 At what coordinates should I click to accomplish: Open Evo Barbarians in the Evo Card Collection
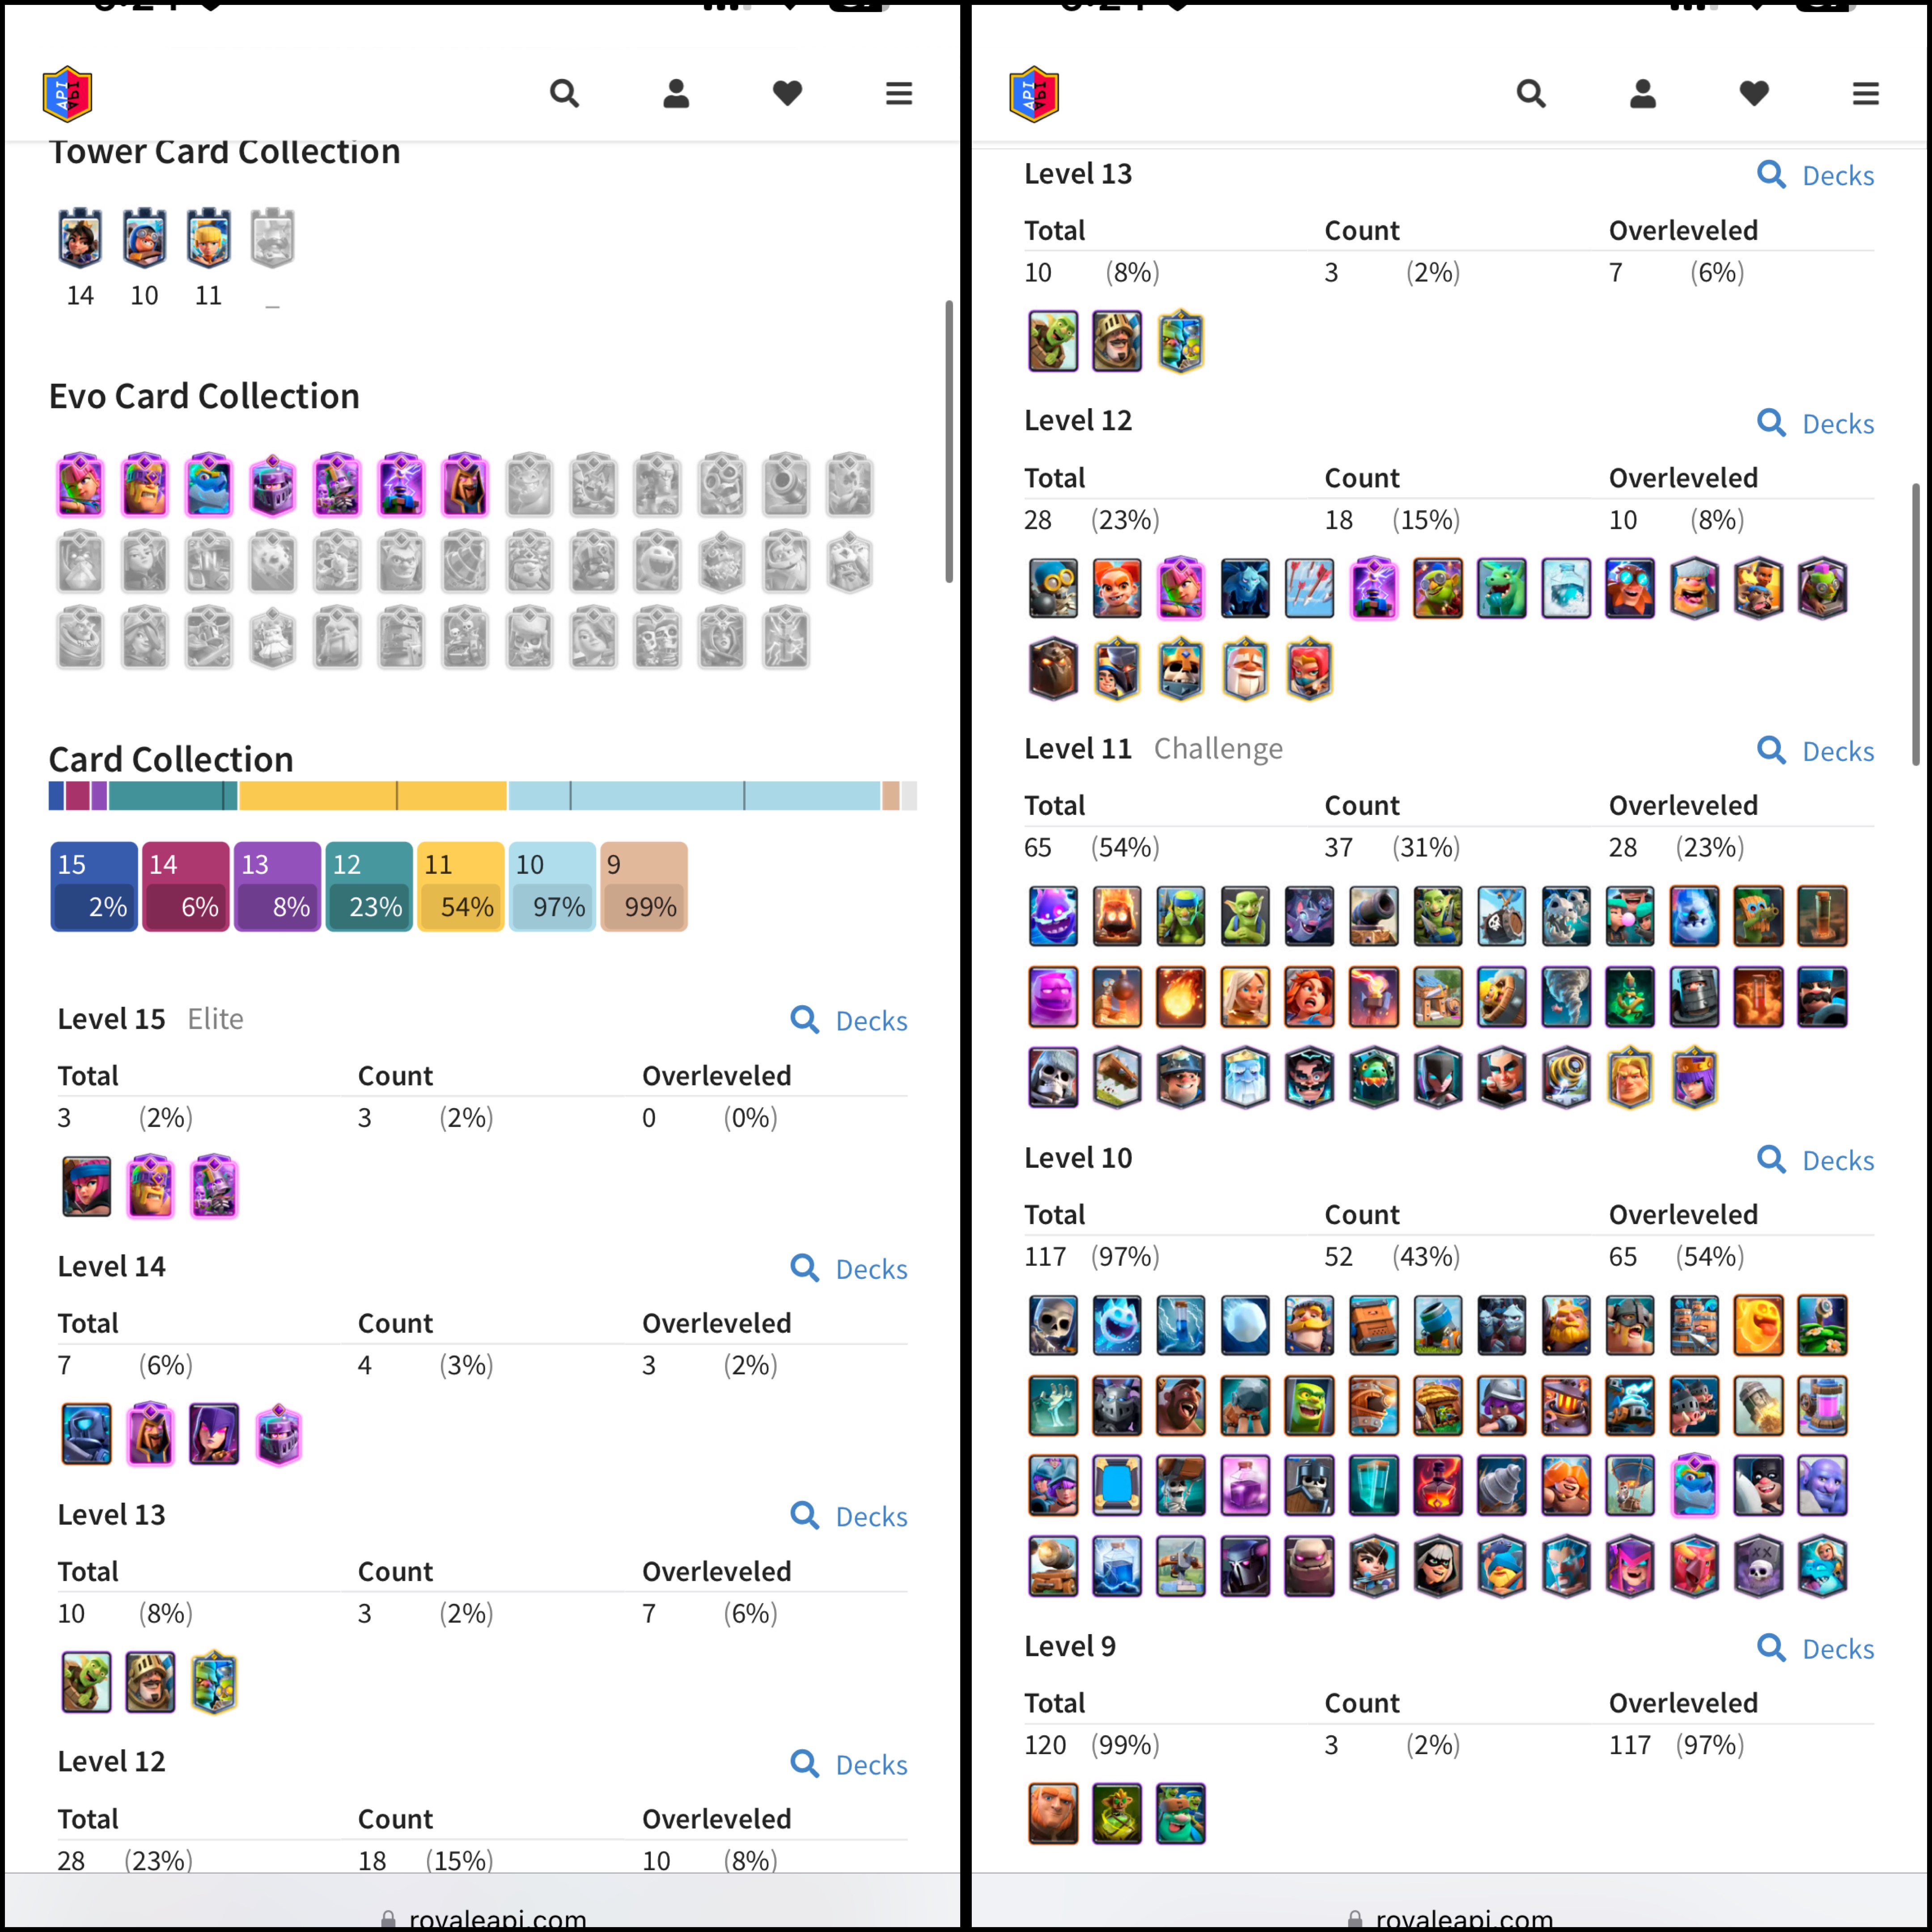point(145,485)
